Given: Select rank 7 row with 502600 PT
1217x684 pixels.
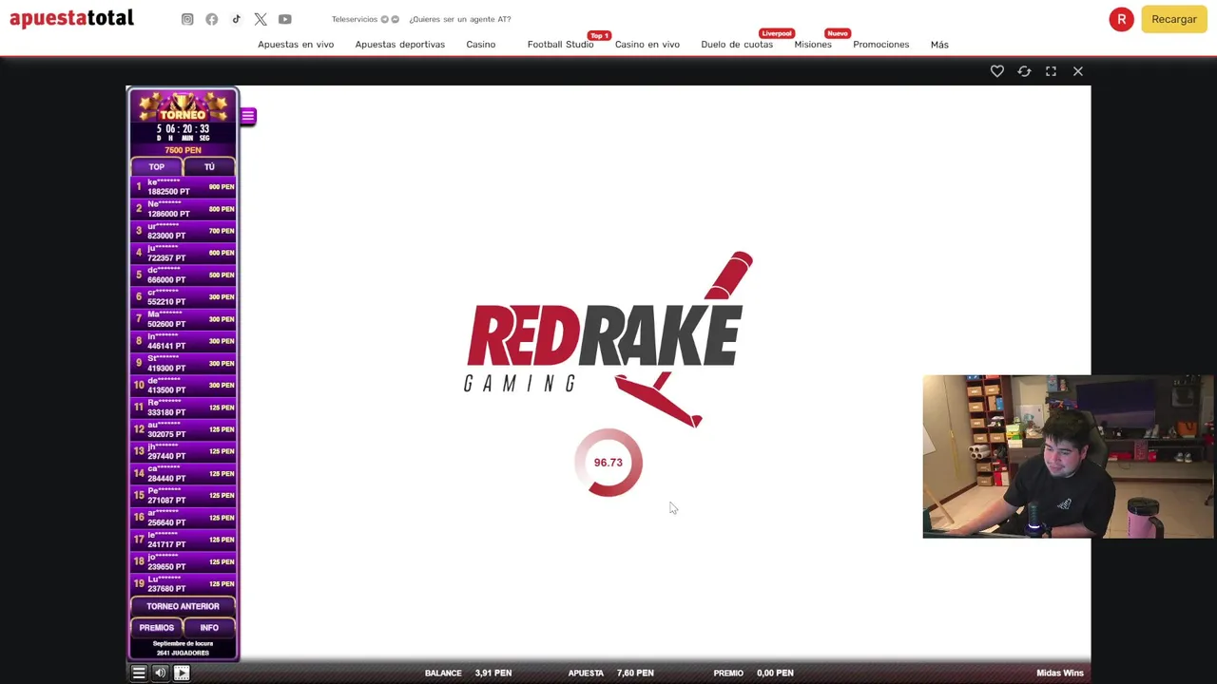Looking at the screenshot, I should click(x=183, y=319).
